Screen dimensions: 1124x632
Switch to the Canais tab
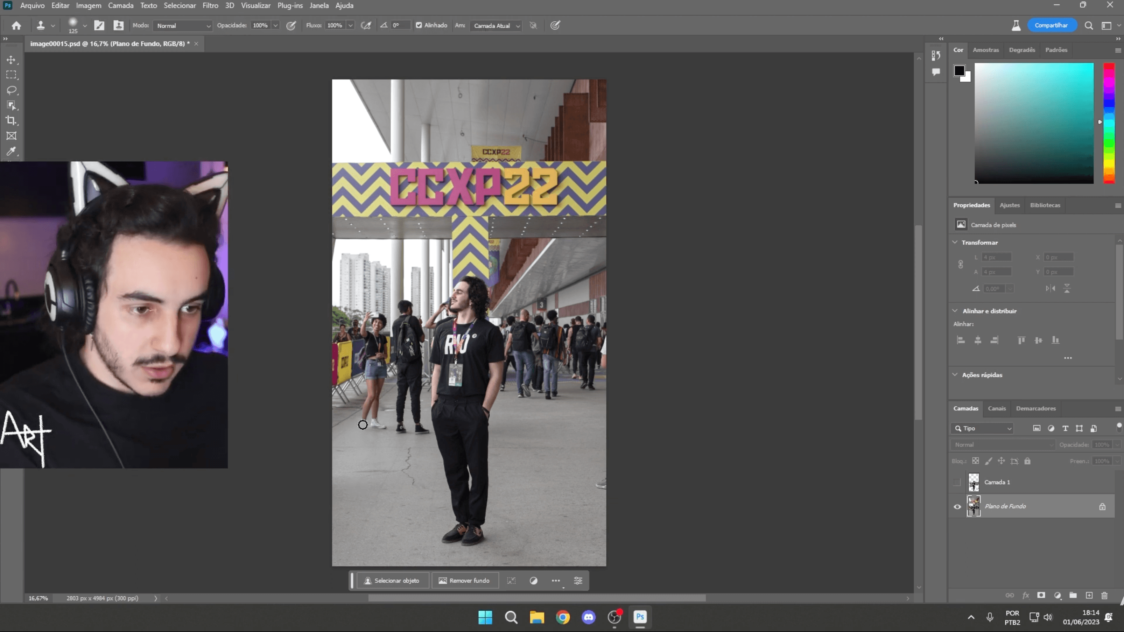[997, 408]
